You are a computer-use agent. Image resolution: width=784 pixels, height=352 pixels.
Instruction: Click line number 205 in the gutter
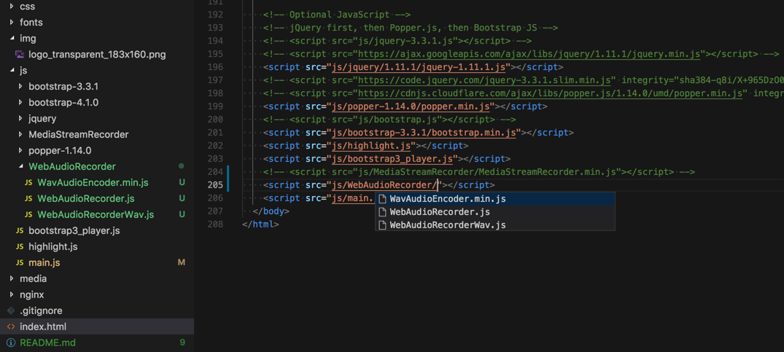point(215,184)
